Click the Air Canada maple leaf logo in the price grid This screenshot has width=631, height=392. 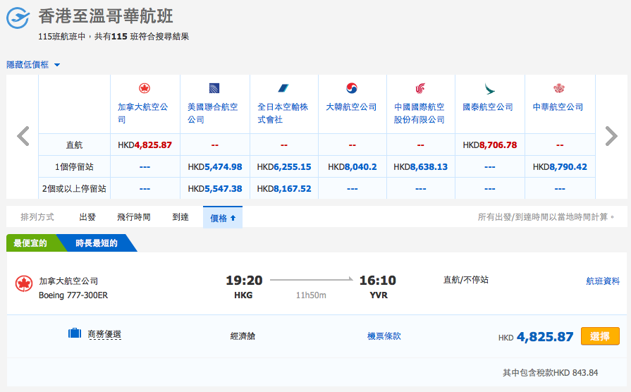[x=145, y=88]
